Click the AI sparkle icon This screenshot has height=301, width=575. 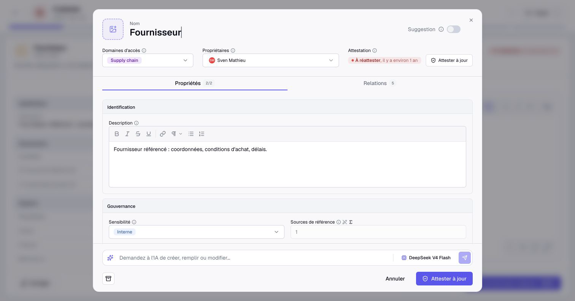[110, 258]
